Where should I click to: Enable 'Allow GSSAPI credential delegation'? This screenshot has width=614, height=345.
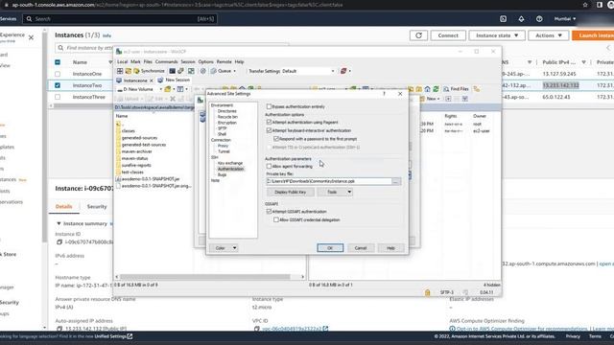(x=276, y=219)
